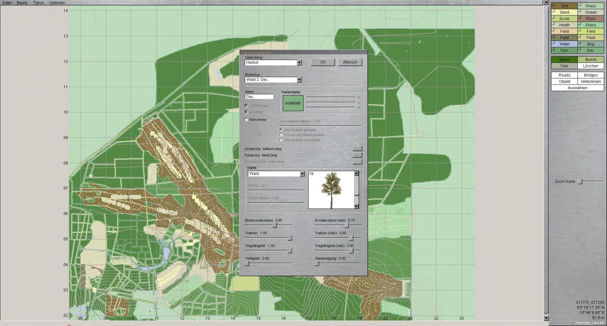
Task: Select the Busch placement tool
Action: pyautogui.click(x=591, y=60)
